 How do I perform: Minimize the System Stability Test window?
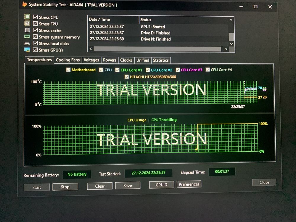241,7
